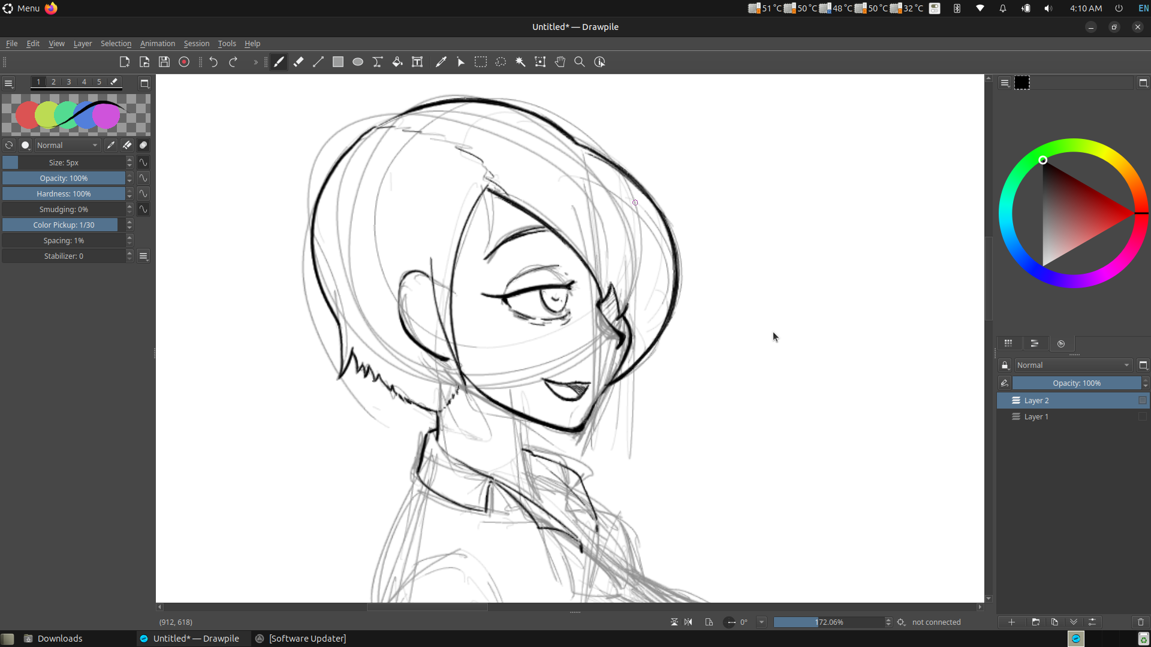Open the layer blend mode Normal dropdown

(x=1072, y=365)
